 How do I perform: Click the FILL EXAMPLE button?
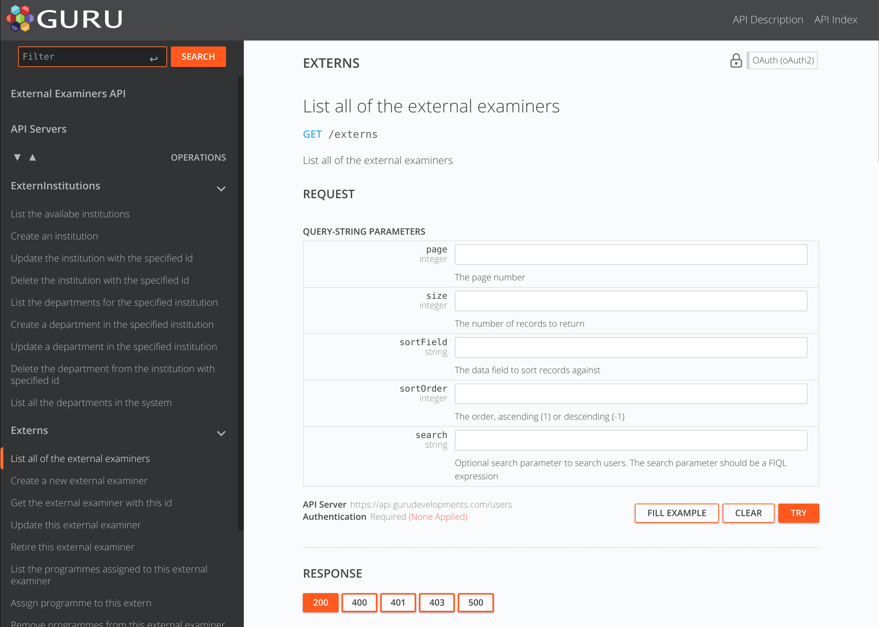(x=676, y=513)
